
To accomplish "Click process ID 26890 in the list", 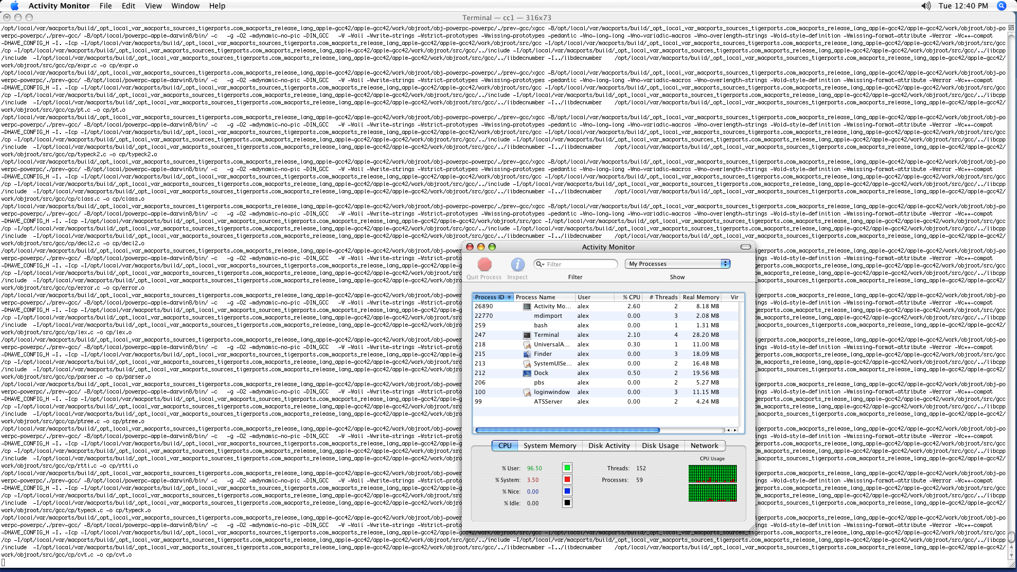I will tap(484, 307).
